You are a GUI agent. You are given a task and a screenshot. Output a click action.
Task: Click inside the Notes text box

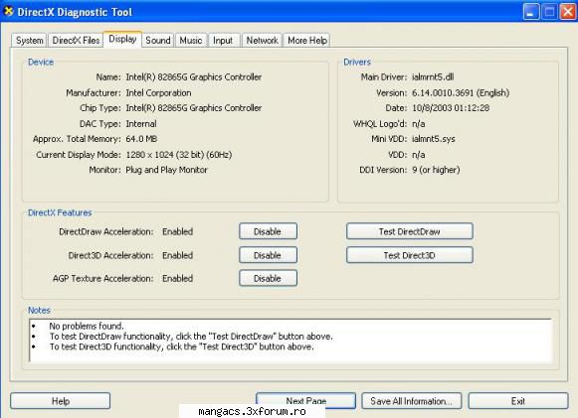click(x=290, y=341)
